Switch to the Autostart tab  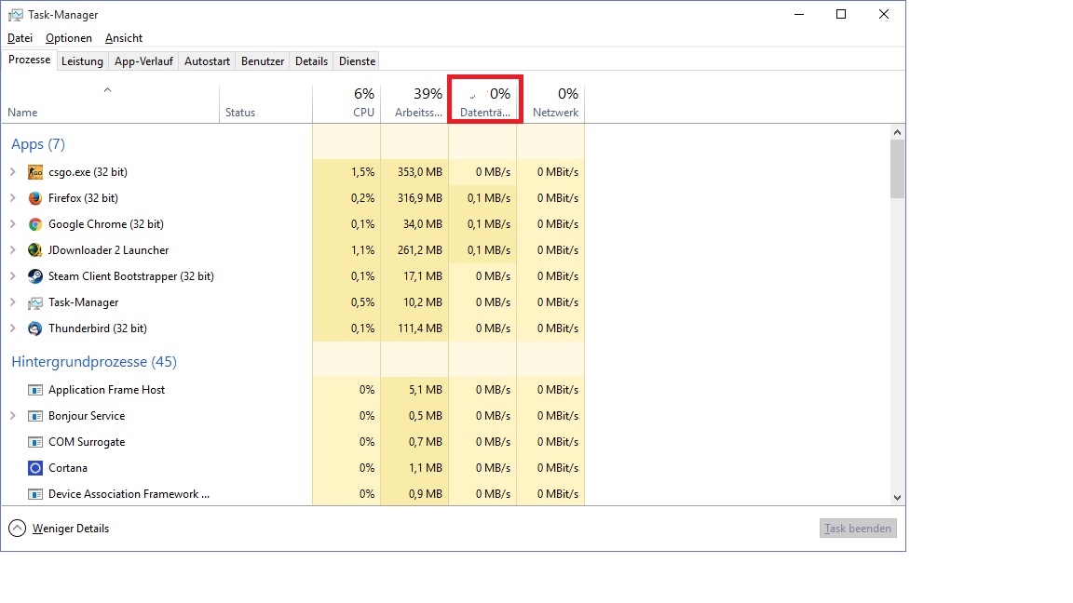pos(208,61)
